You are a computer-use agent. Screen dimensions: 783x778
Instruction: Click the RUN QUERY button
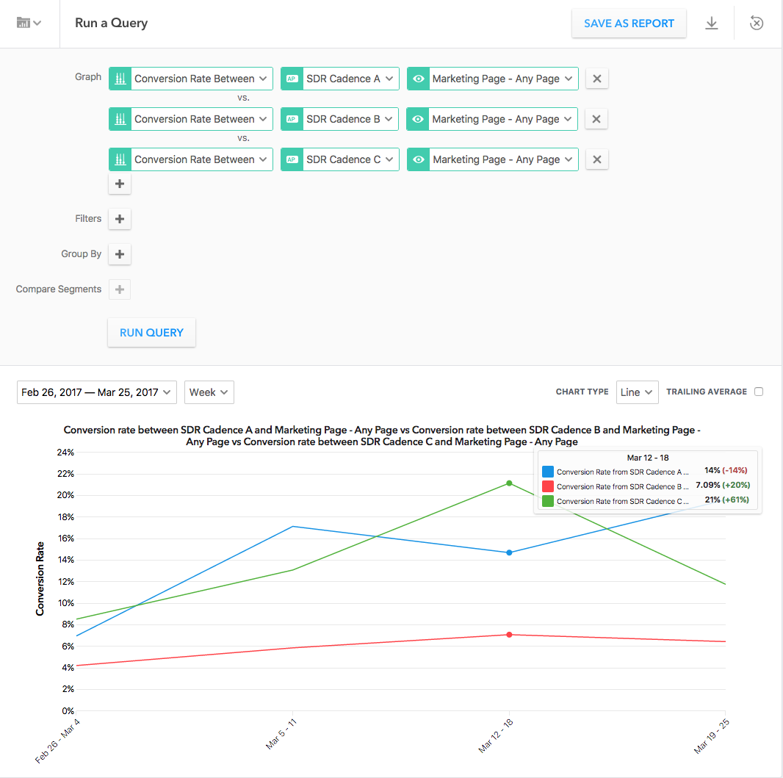[x=151, y=333]
